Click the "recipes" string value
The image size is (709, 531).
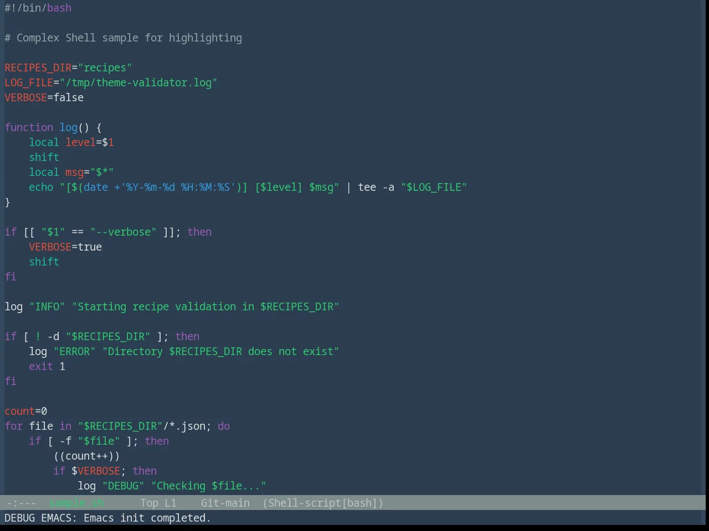click(105, 67)
